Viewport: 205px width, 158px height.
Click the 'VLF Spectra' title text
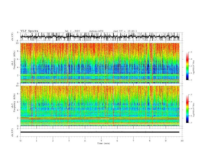[29, 31]
